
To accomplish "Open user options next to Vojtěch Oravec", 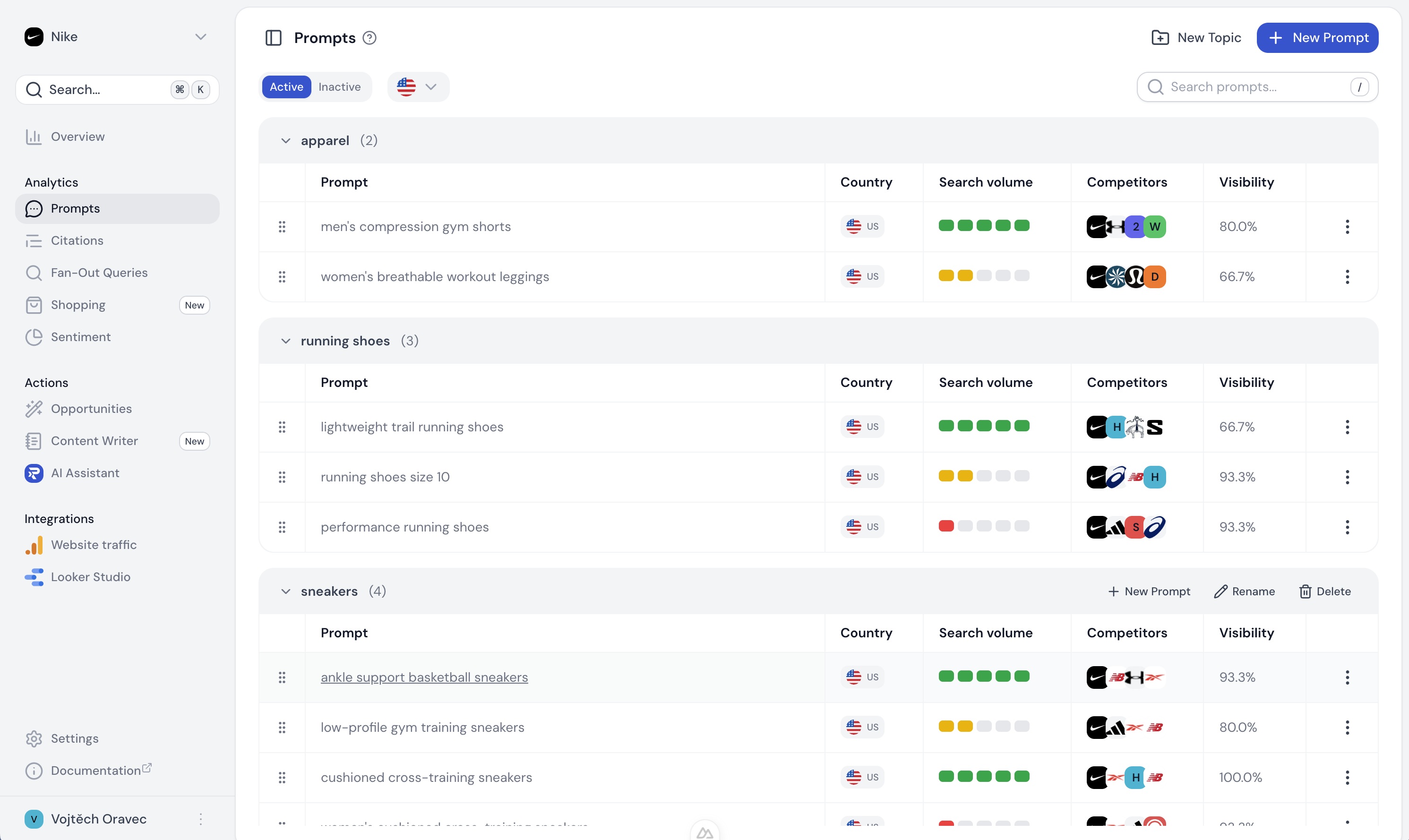I will tap(200, 819).
